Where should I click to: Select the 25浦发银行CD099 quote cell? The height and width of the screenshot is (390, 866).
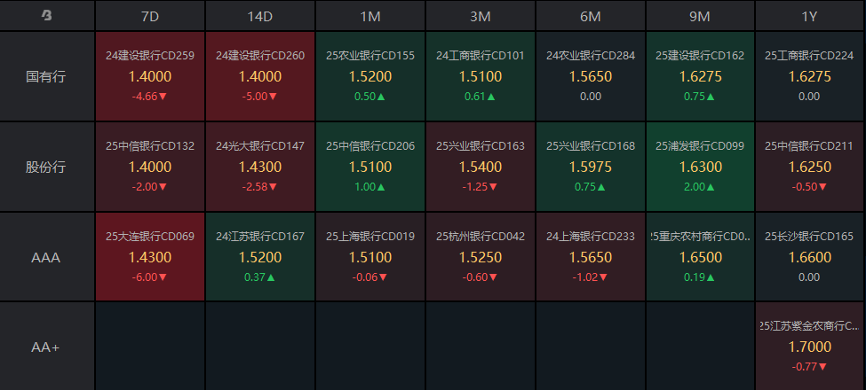[701, 167]
